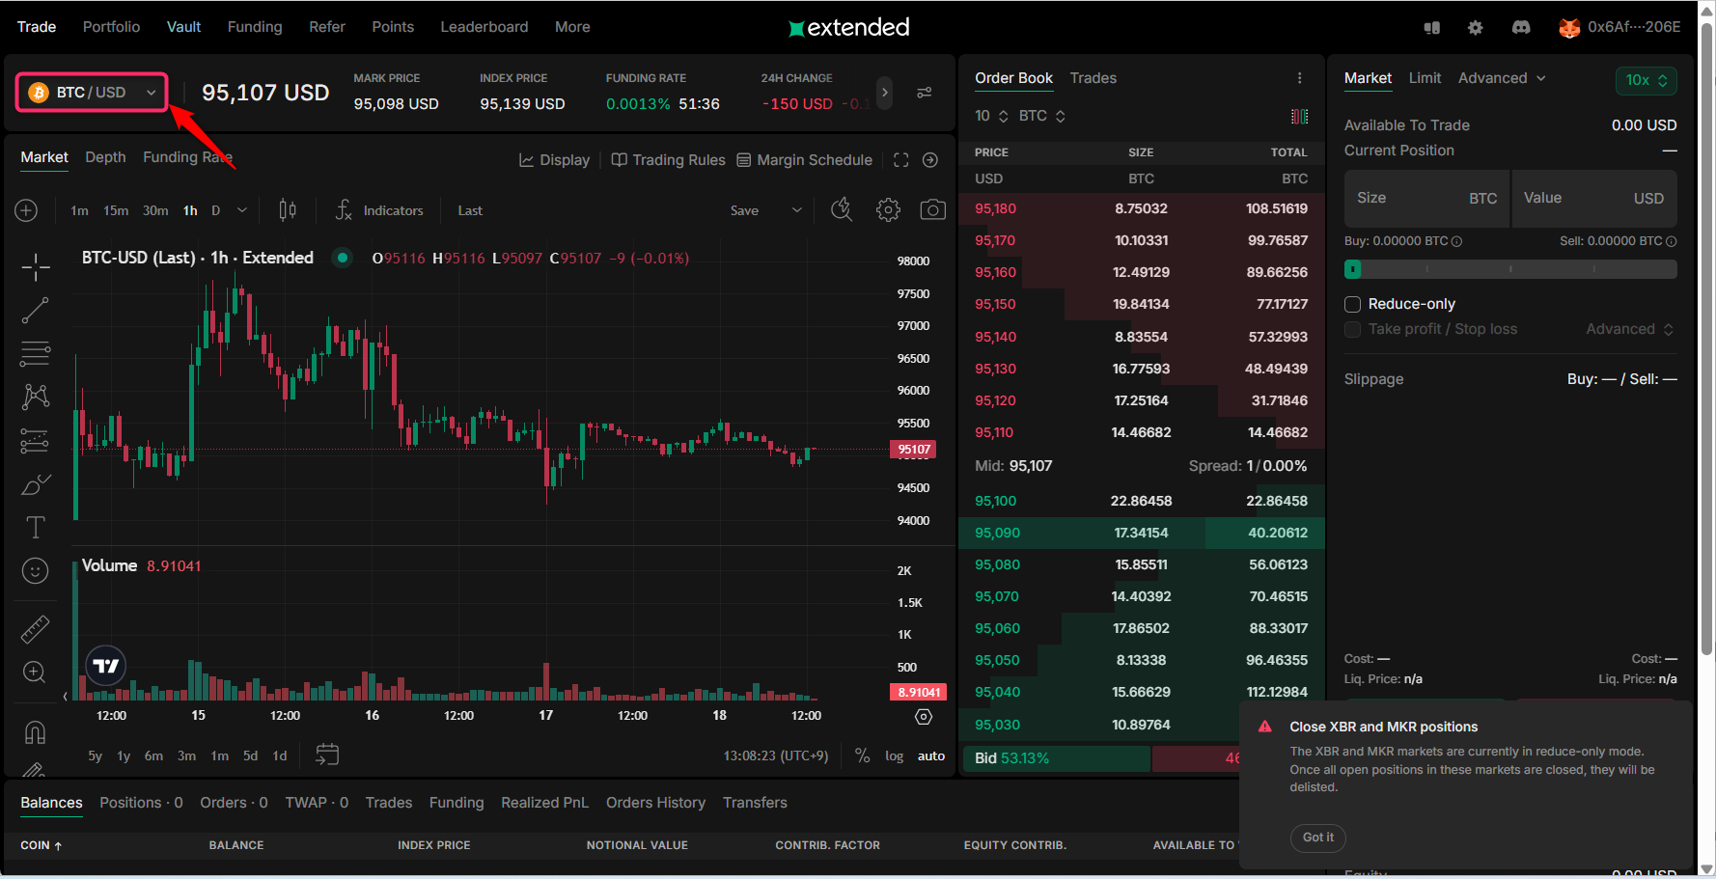Select the brush drawing tool
This screenshot has height=879, width=1716.
click(35, 483)
